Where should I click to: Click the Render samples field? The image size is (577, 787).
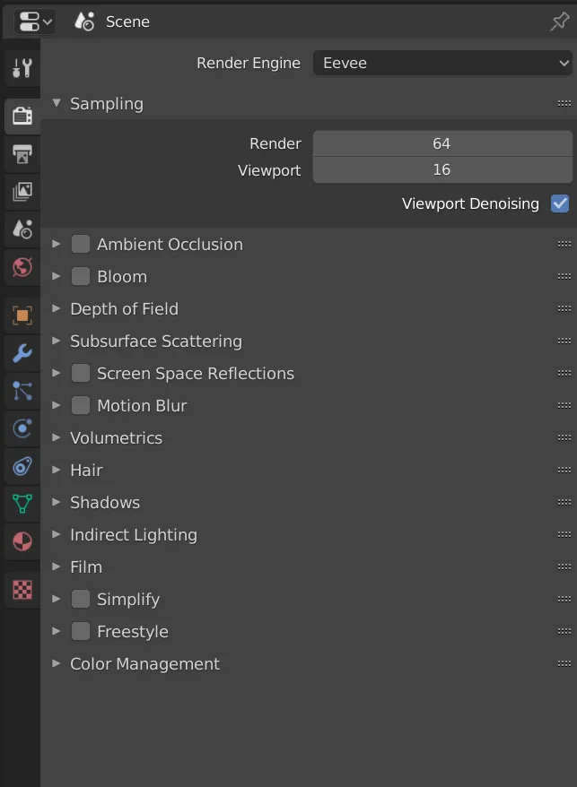click(x=441, y=143)
